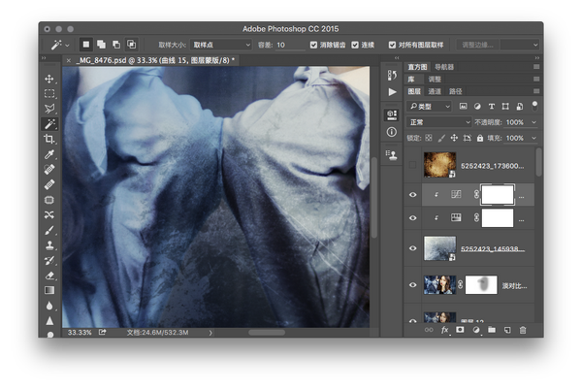Click New Selection mode icon
The height and width of the screenshot is (390, 582).
[86, 45]
